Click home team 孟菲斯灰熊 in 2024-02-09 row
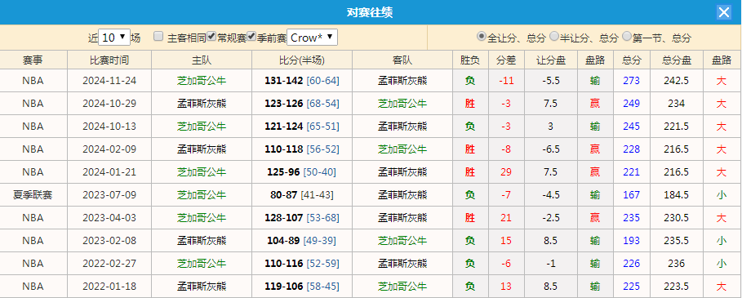The width and height of the screenshot is (742, 298). click(x=202, y=149)
